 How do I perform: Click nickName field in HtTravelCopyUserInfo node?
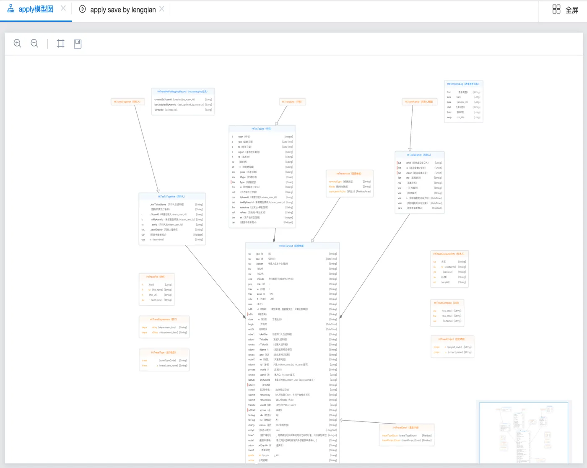pyautogui.click(x=449, y=267)
